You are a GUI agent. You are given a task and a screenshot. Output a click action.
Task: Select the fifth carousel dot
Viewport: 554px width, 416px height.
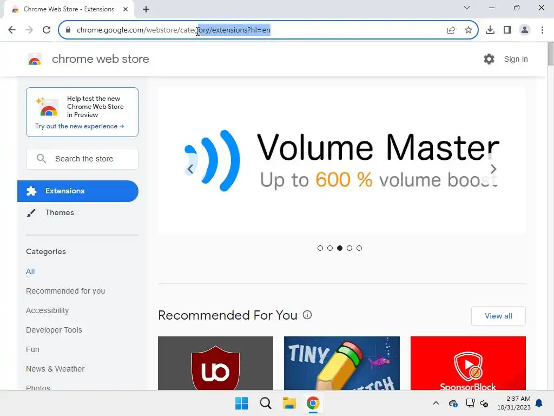point(359,248)
